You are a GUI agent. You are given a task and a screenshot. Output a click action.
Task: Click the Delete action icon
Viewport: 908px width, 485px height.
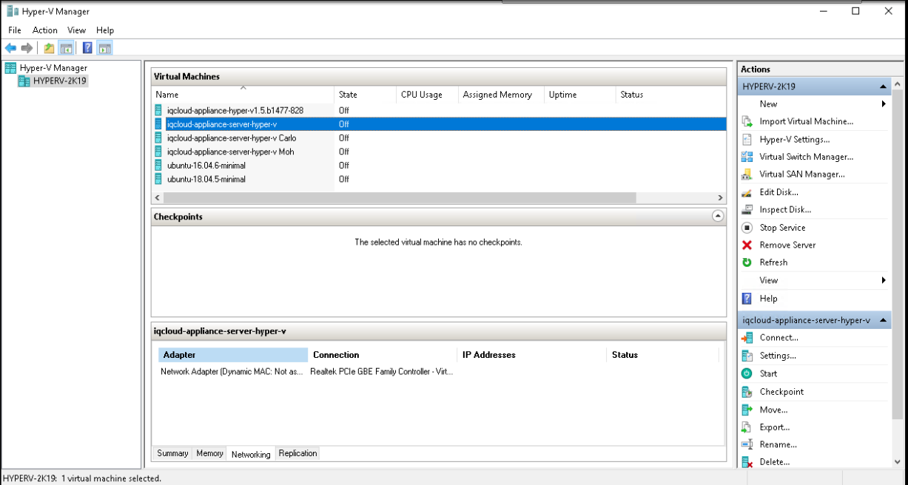coord(747,462)
